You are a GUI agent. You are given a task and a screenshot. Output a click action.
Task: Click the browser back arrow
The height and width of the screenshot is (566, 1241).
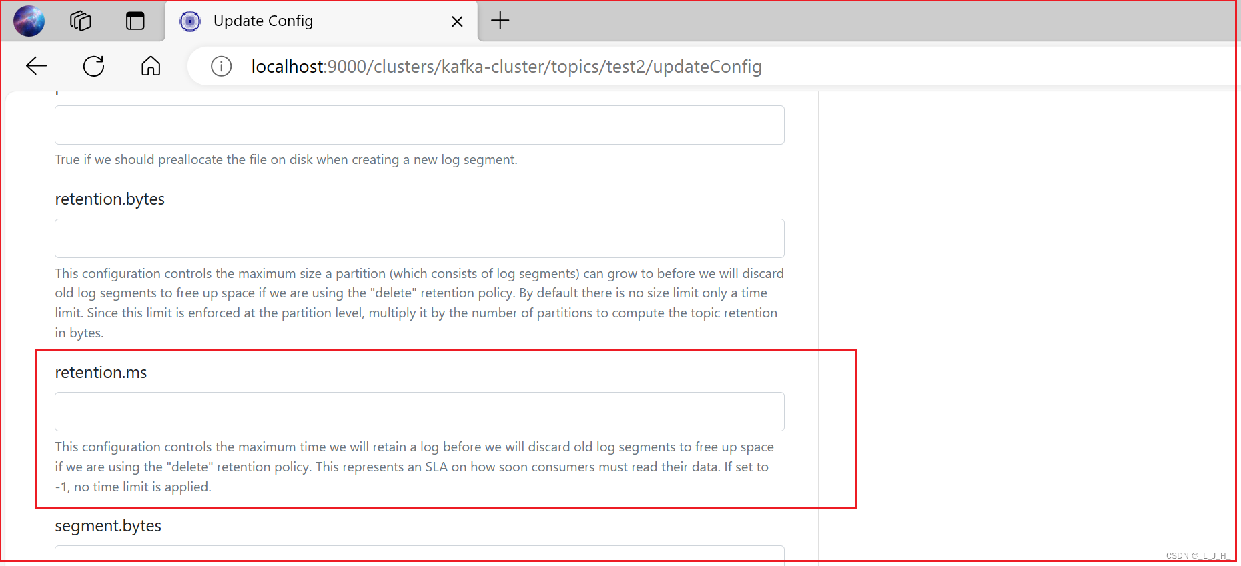point(36,66)
